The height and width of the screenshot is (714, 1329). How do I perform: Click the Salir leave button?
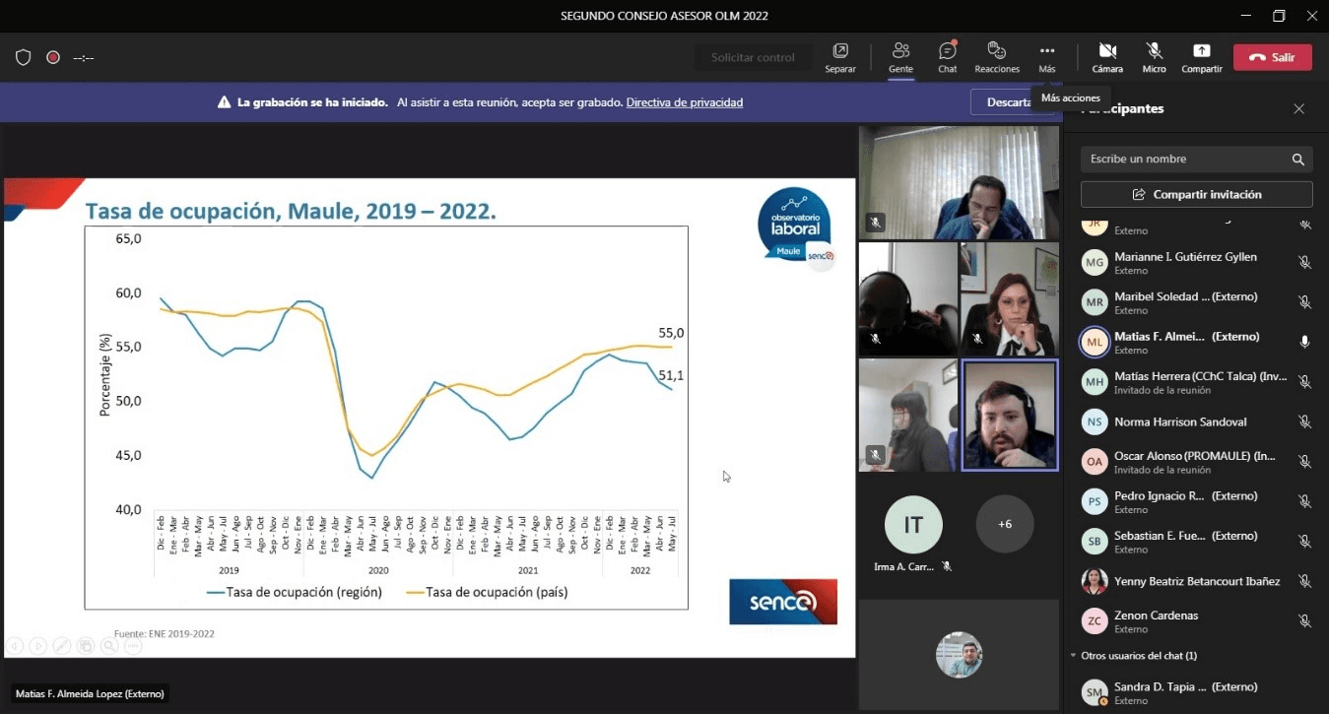point(1272,57)
